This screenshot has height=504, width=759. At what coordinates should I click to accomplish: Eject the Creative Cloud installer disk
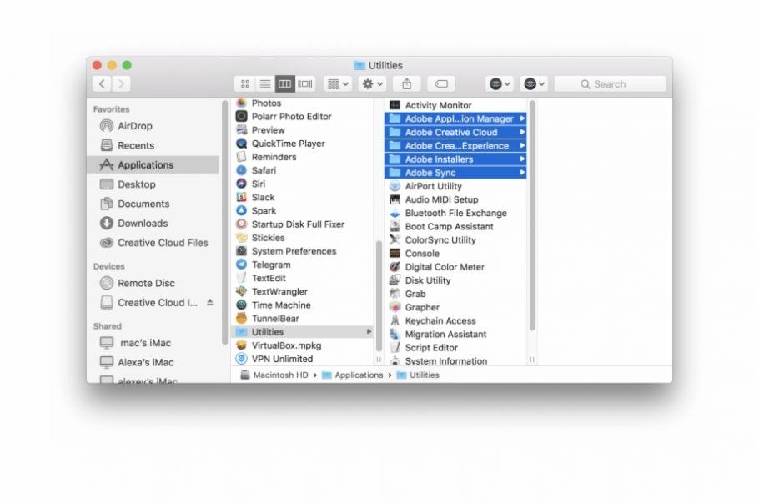coord(210,302)
